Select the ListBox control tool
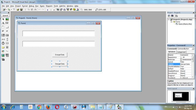This screenshot has height=110, width=196. click(7, 35)
